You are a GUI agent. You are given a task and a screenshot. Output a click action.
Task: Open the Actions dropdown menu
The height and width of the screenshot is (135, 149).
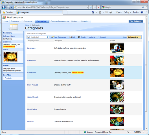pos(93,37)
